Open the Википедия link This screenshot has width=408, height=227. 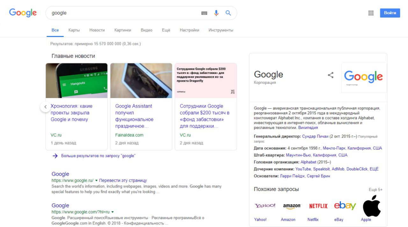tap(308, 128)
